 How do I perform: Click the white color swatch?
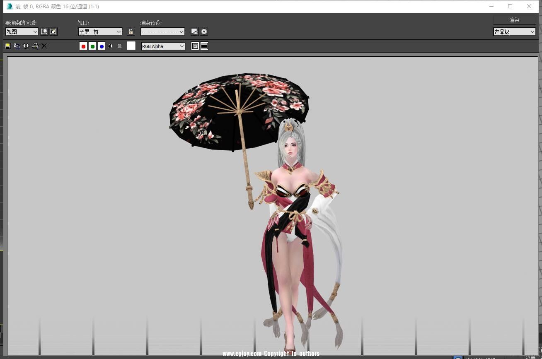(x=131, y=46)
